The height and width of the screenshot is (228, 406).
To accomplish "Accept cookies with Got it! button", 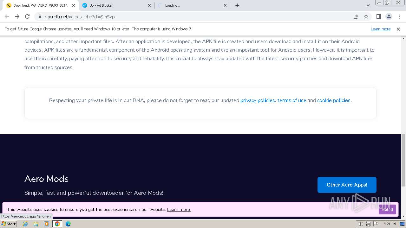I will pyautogui.click(x=387, y=209).
